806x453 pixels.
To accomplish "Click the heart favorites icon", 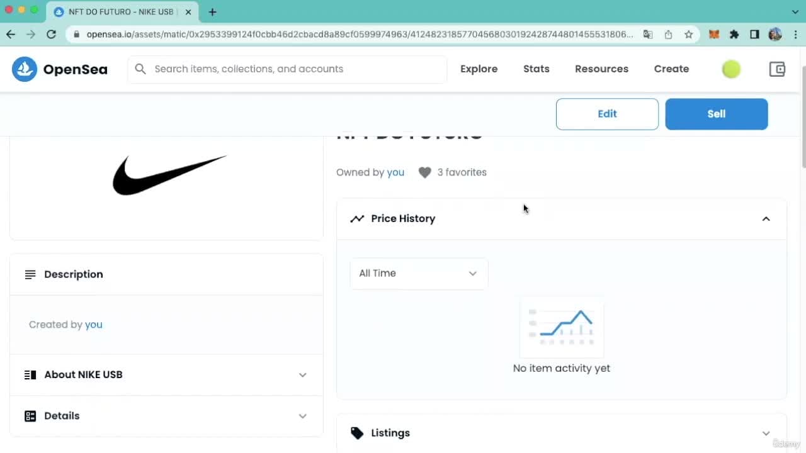I will pos(425,172).
